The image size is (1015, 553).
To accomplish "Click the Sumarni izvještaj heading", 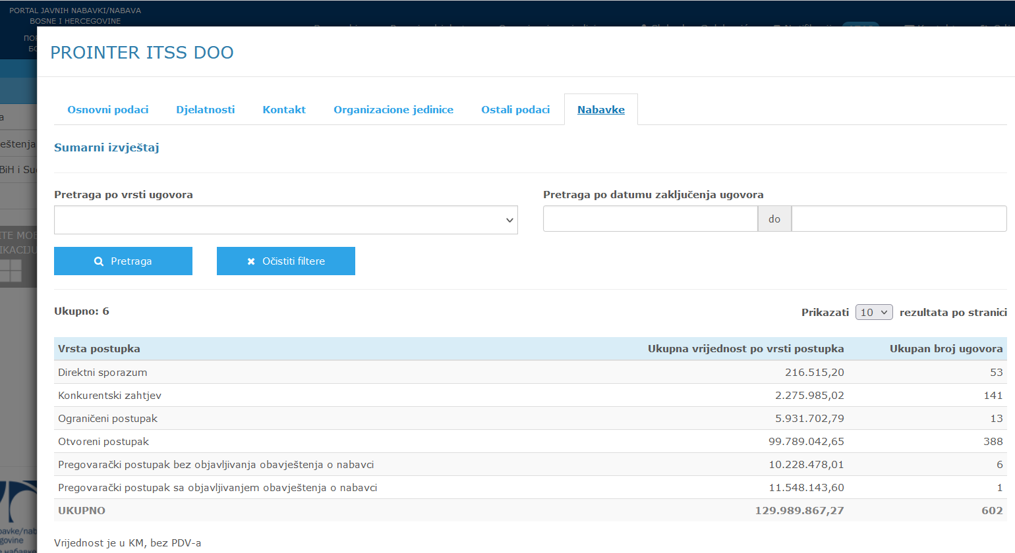I will pyautogui.click(x=107, y=147).
